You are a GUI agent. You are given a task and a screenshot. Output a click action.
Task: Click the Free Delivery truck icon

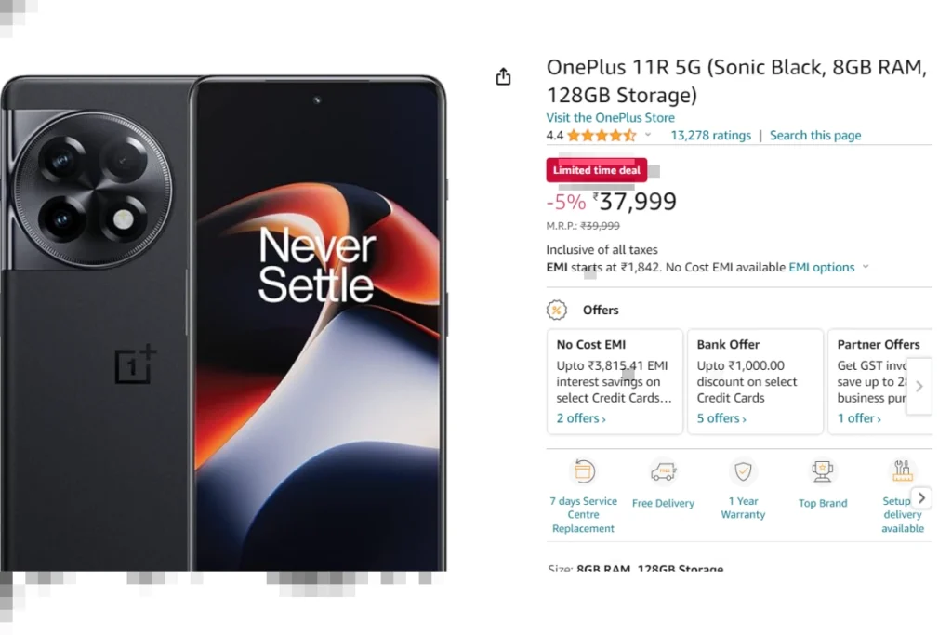click(663, 471)
